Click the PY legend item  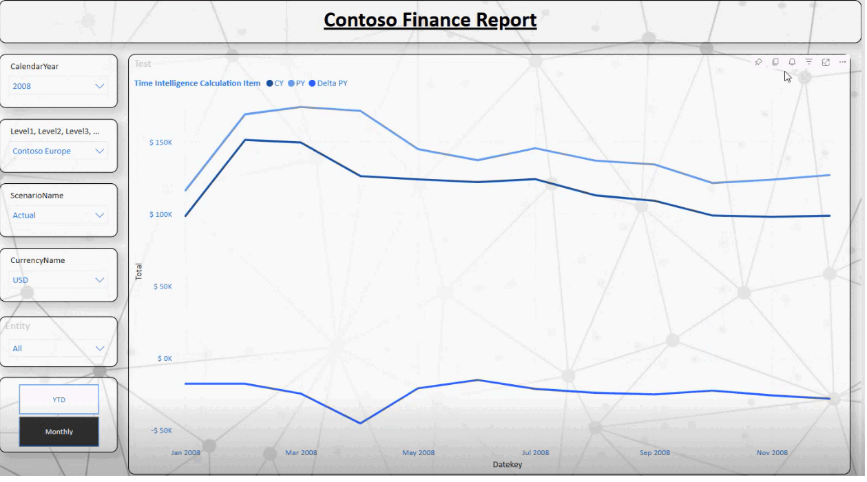[x=296, y=83]
